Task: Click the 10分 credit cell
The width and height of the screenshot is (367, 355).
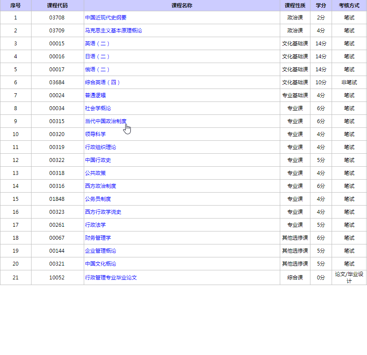Action: tap(321, 82)
